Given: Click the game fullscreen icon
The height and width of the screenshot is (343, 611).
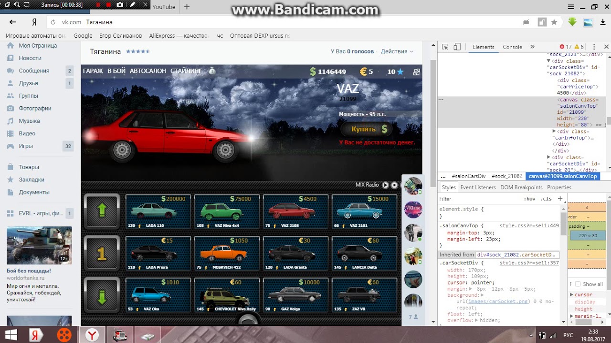Looking at the screenshot, I should (416, 71).
